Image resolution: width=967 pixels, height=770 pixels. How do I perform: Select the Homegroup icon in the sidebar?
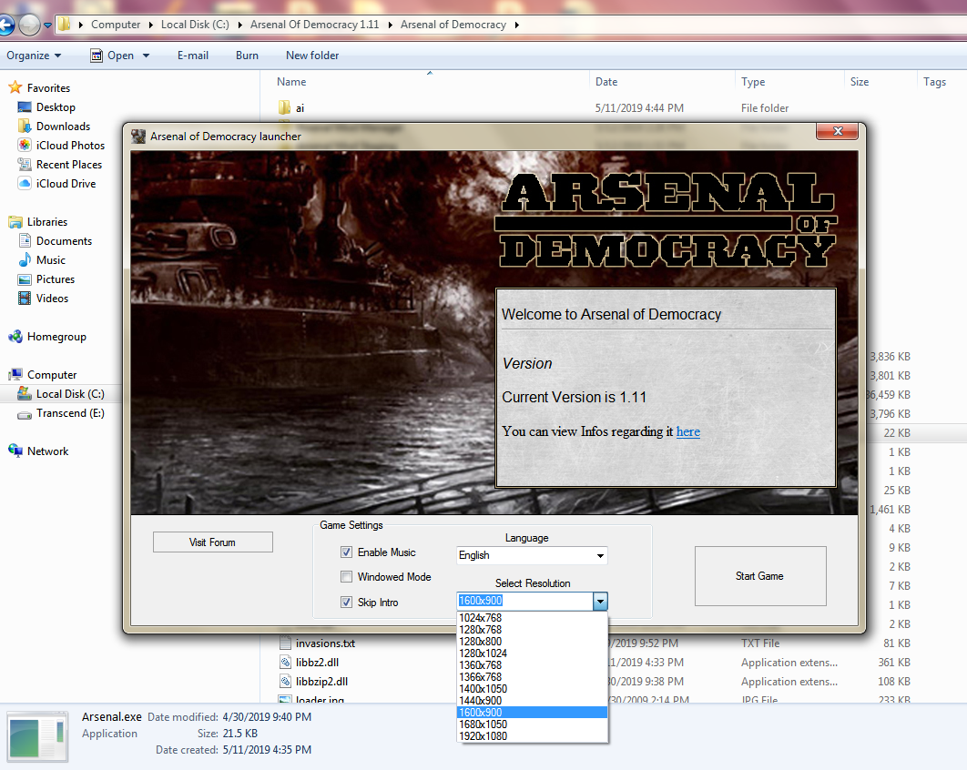click(x=15, y=337)
